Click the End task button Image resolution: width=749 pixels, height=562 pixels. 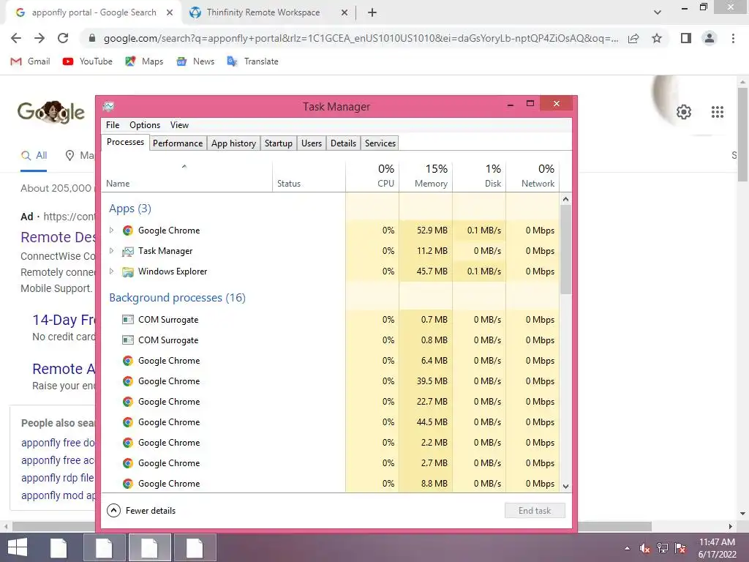(535, 510)
